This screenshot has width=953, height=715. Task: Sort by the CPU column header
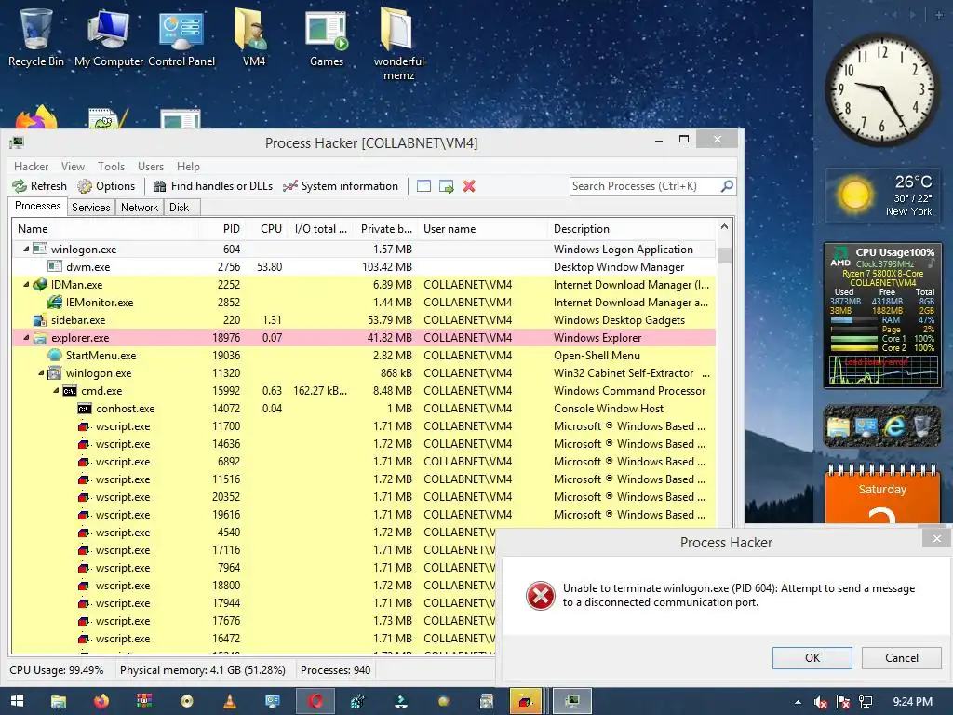point(267,229)
